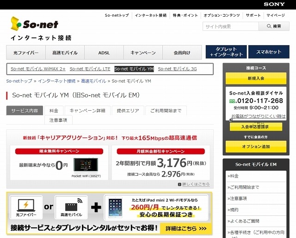Click the 3,176円 monthly price text
Screen dimensions: 296x238
[x=175, y=163]
